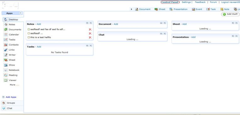This screenshot has width=240, height=115.
Task: Close the Presentation widget
Action: click(236, 36)
